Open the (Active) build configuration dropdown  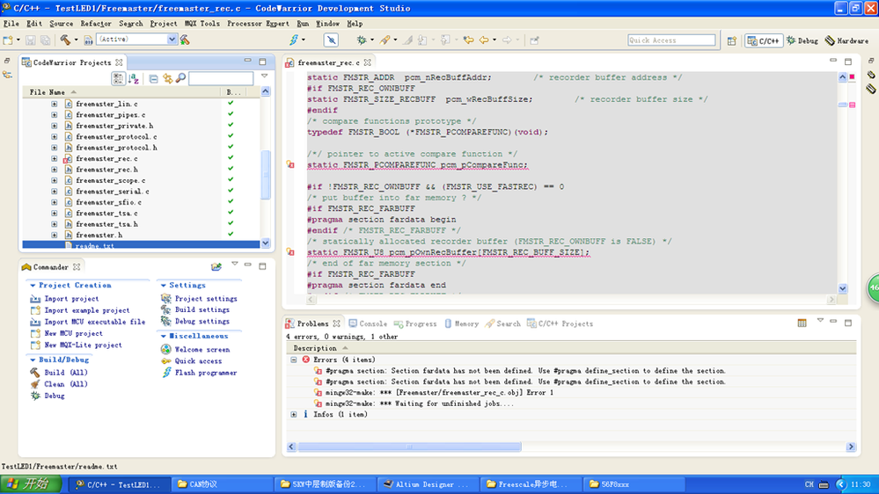[172, 40]
